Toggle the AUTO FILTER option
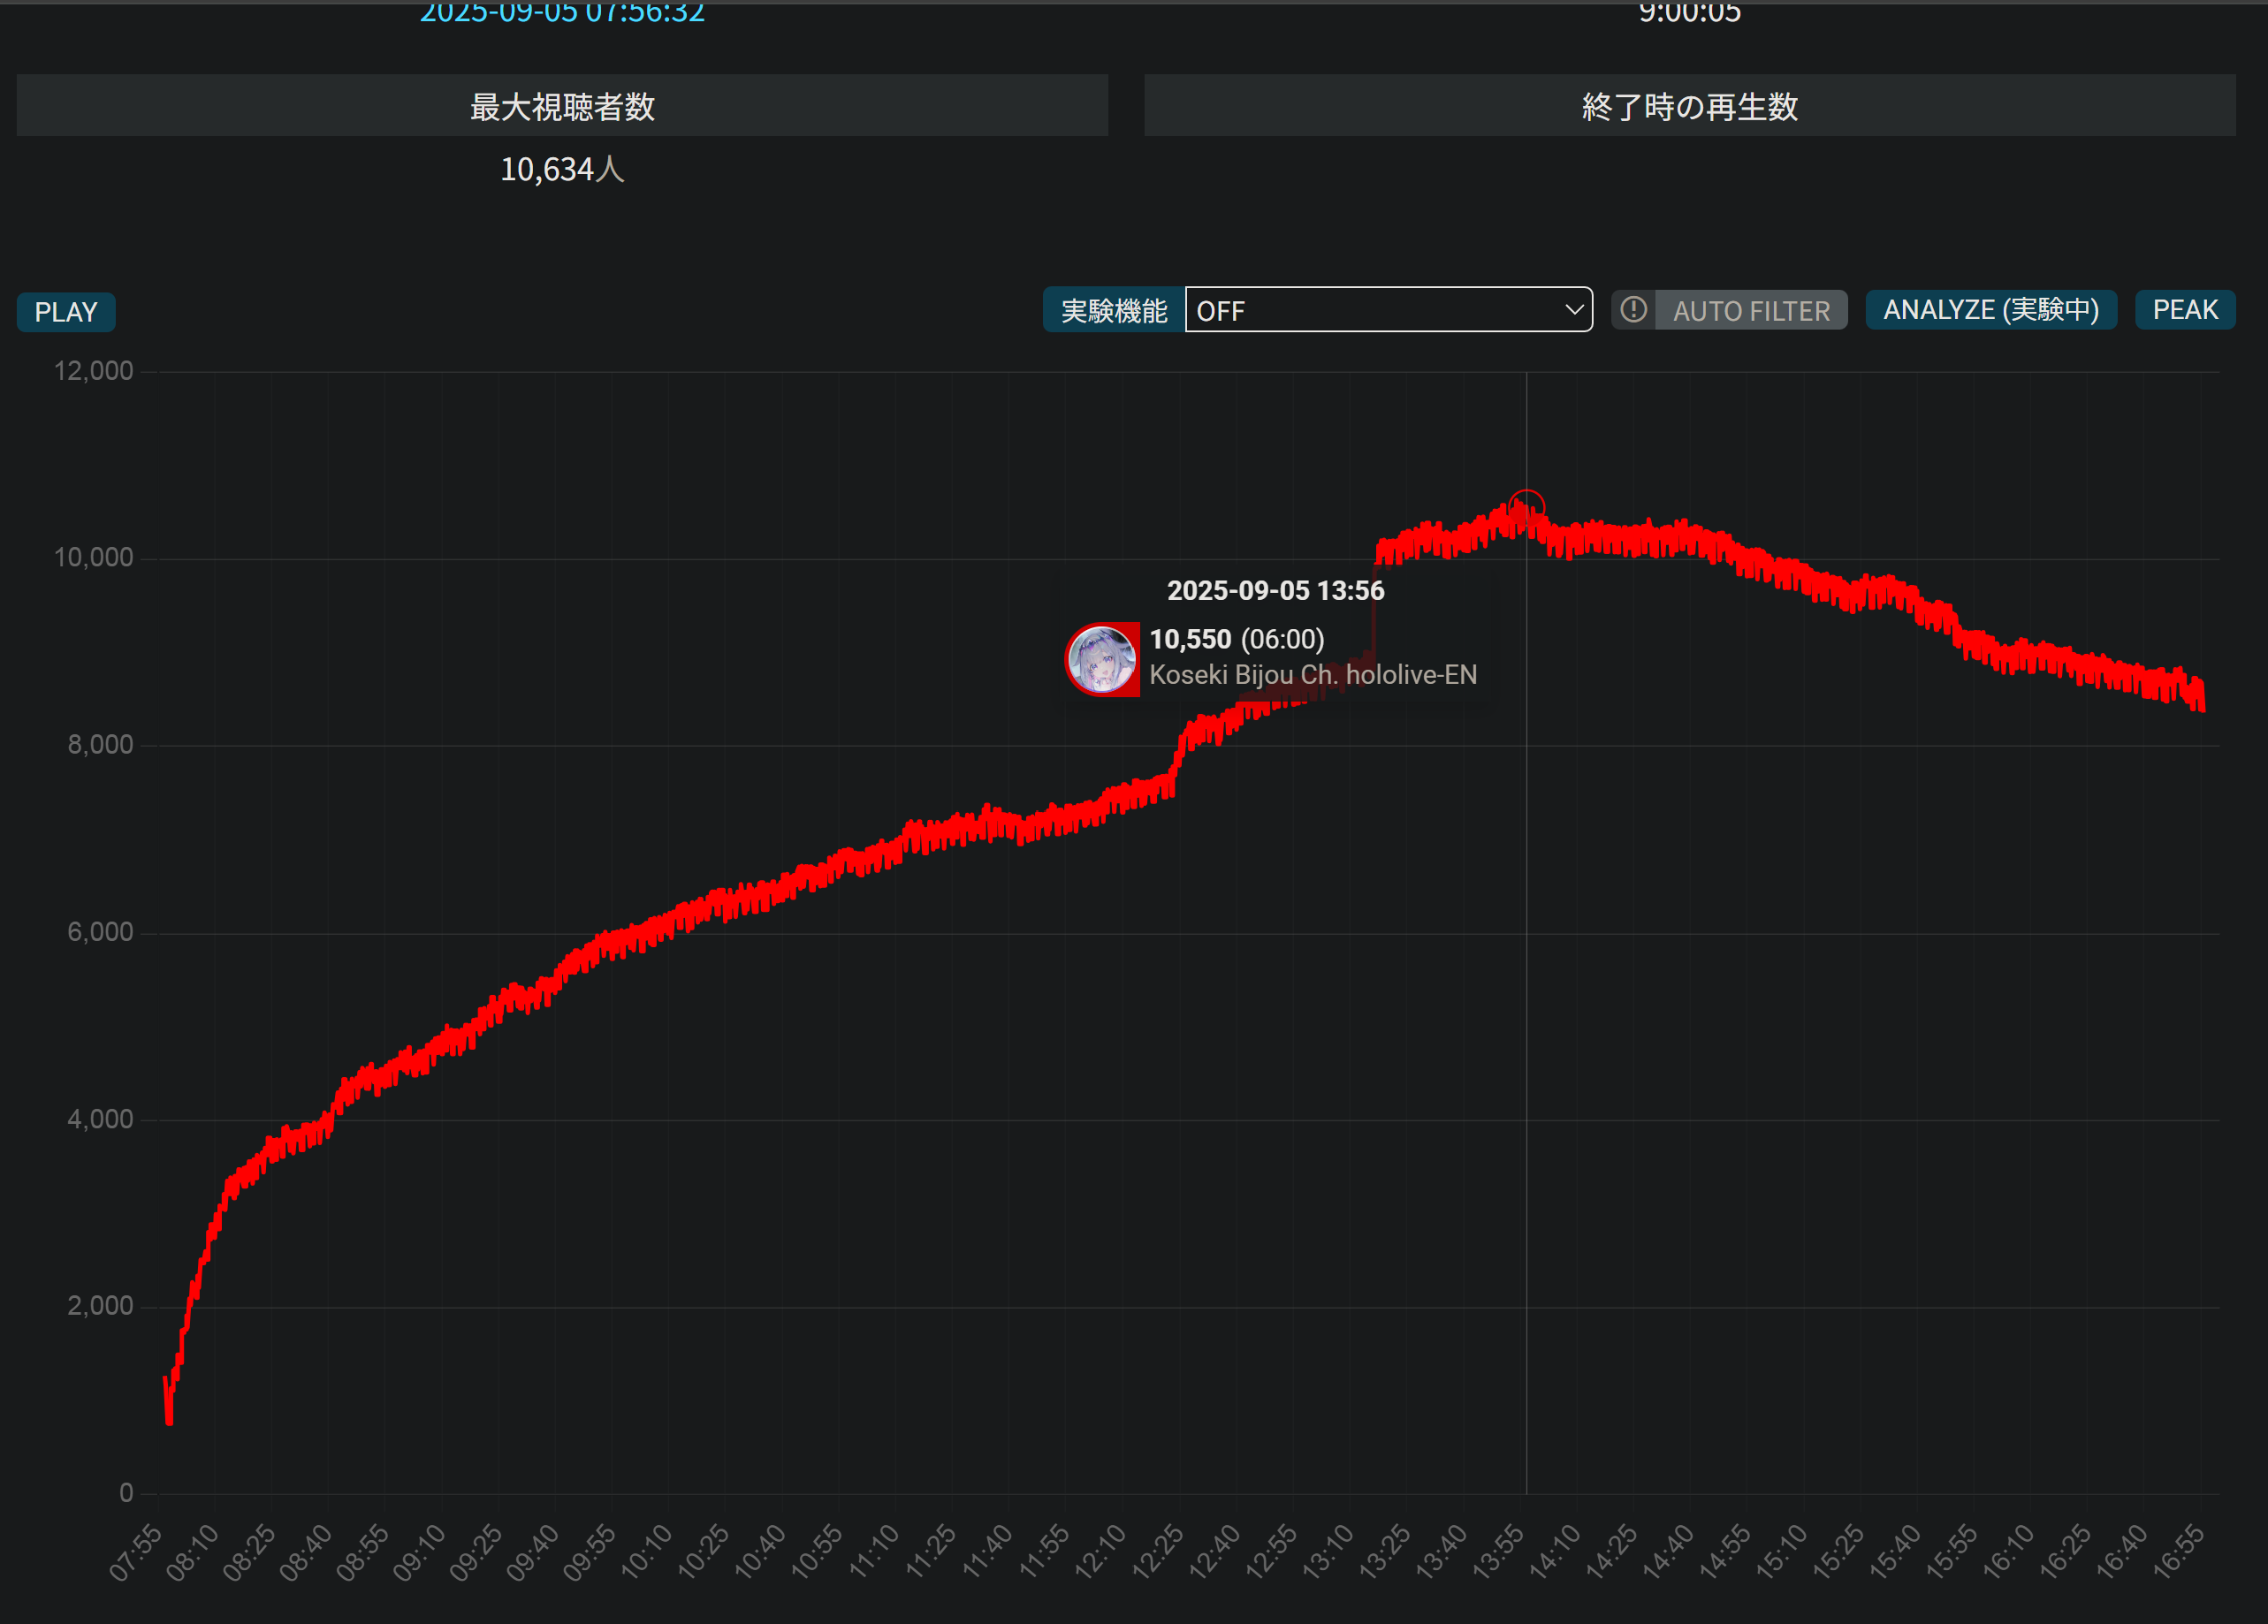Viewport: 2268px width, 1624px height. pos(1750,311)
